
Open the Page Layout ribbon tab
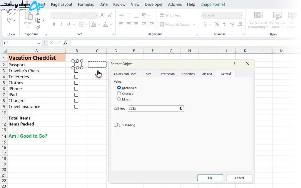click(62, 4)
